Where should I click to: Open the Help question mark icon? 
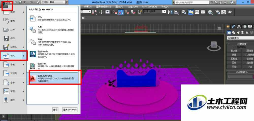click(232, 2)
